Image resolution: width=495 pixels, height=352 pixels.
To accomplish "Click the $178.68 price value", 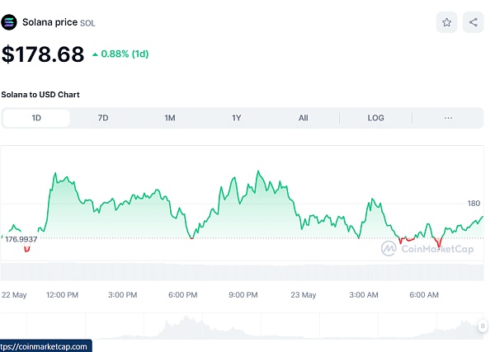I will [43, 54].
